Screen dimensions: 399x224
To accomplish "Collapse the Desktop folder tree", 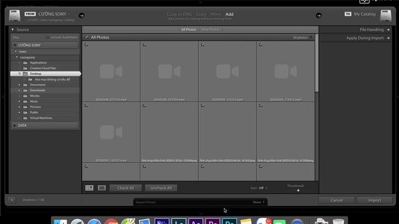I will [x=19, y=73].
